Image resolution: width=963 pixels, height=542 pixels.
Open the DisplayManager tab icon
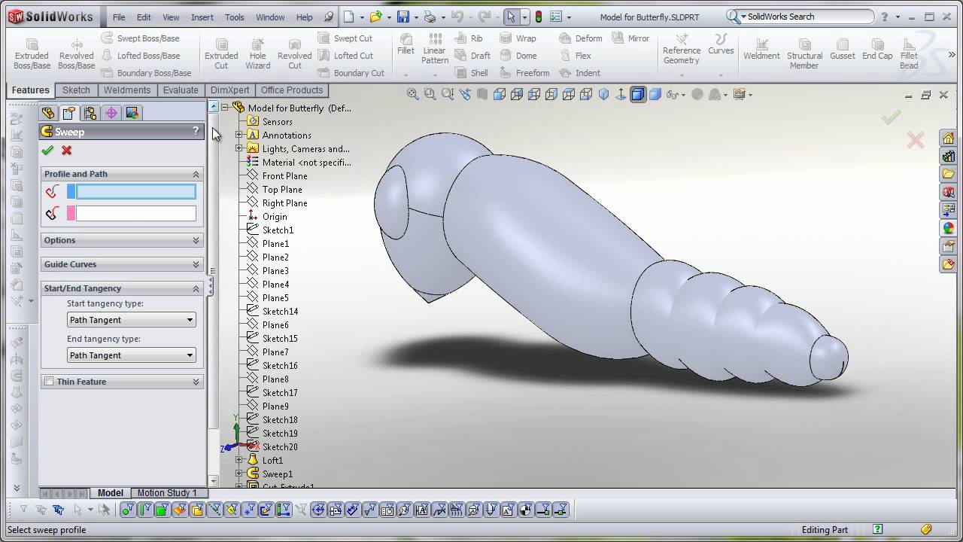pos(132,113)
